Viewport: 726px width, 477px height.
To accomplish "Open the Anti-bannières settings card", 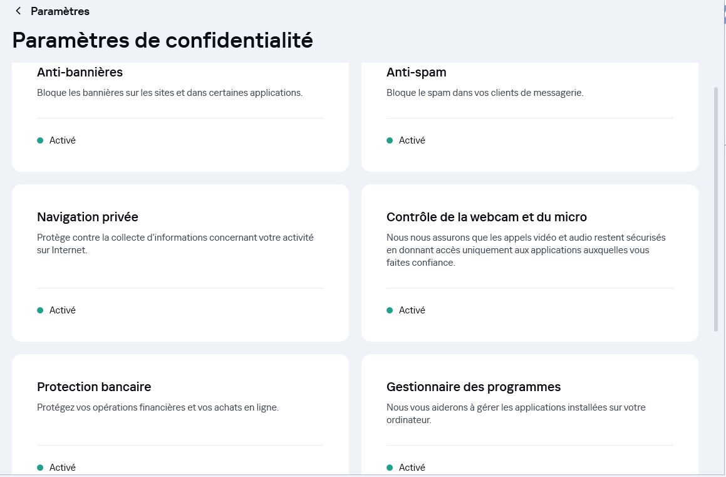I will click(x=180, y=117).
